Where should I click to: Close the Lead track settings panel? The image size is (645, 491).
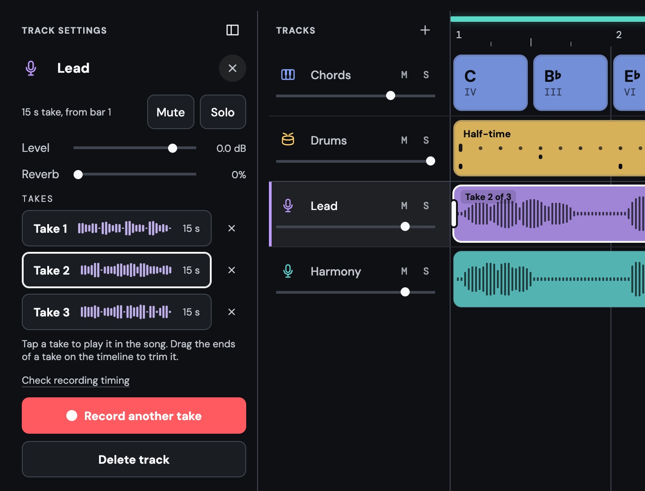(233, 68)
